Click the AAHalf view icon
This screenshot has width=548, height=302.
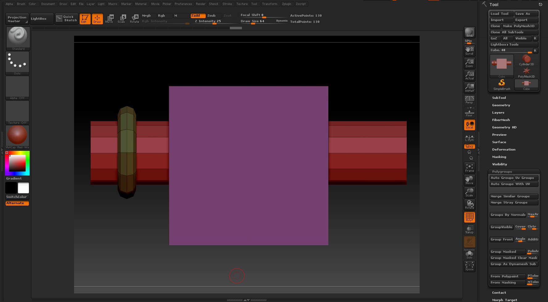[x=469, y=87]
